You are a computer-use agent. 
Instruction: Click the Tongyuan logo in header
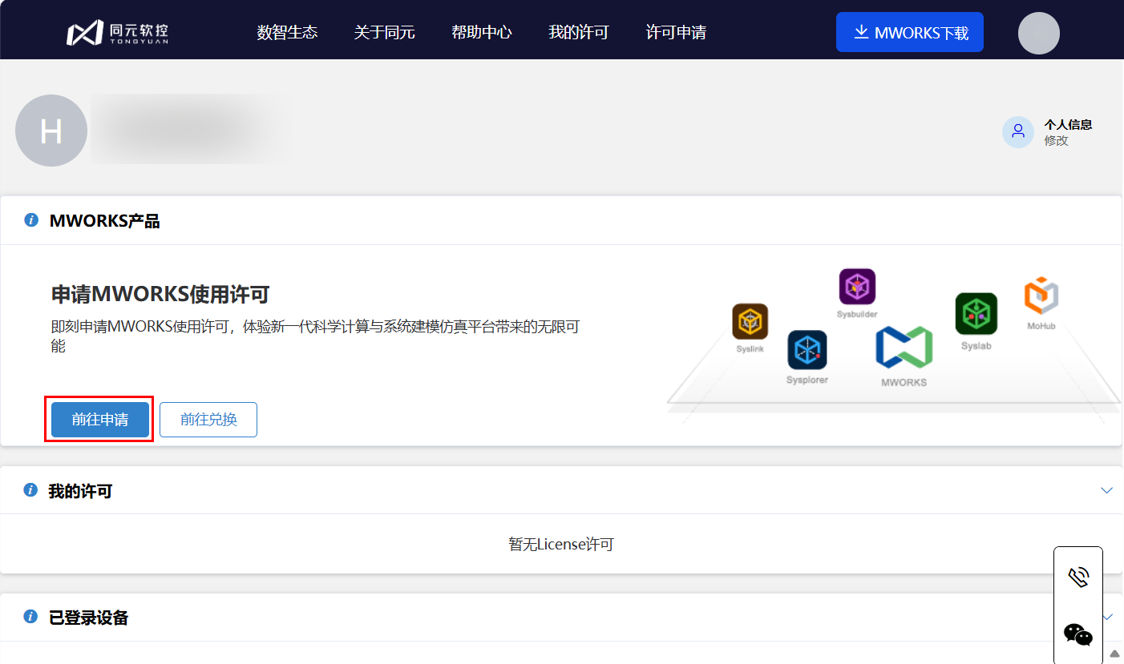tap(117, 33)
